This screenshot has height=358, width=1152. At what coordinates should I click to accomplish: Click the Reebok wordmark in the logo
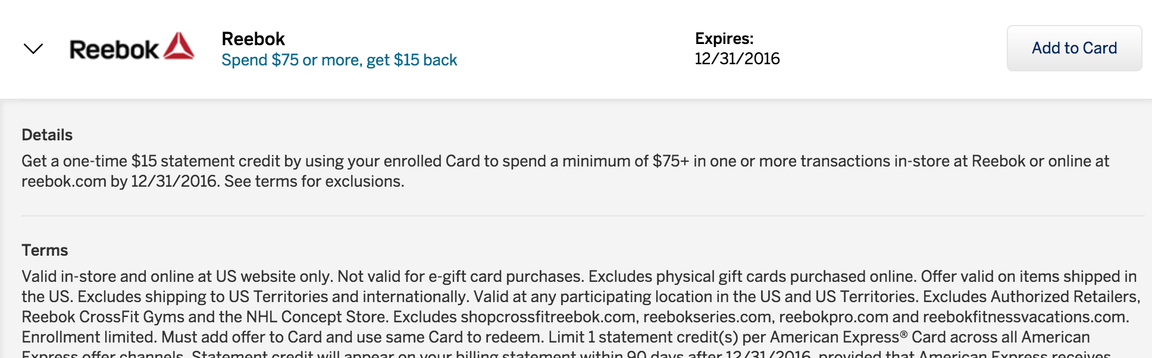pyautogui.click(x=114, y=50)
